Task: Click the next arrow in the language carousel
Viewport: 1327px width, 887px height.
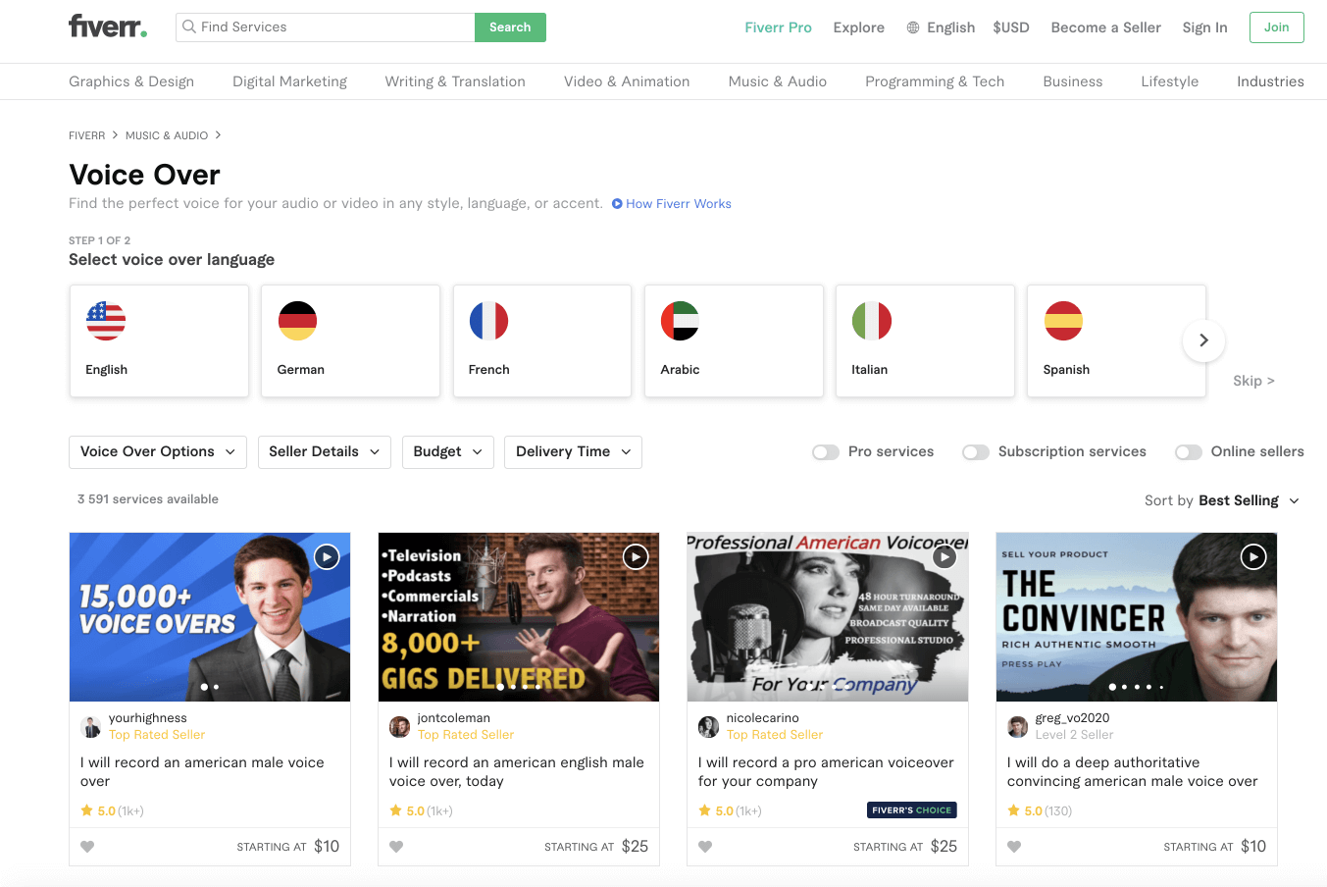Action: point(1203,340)
